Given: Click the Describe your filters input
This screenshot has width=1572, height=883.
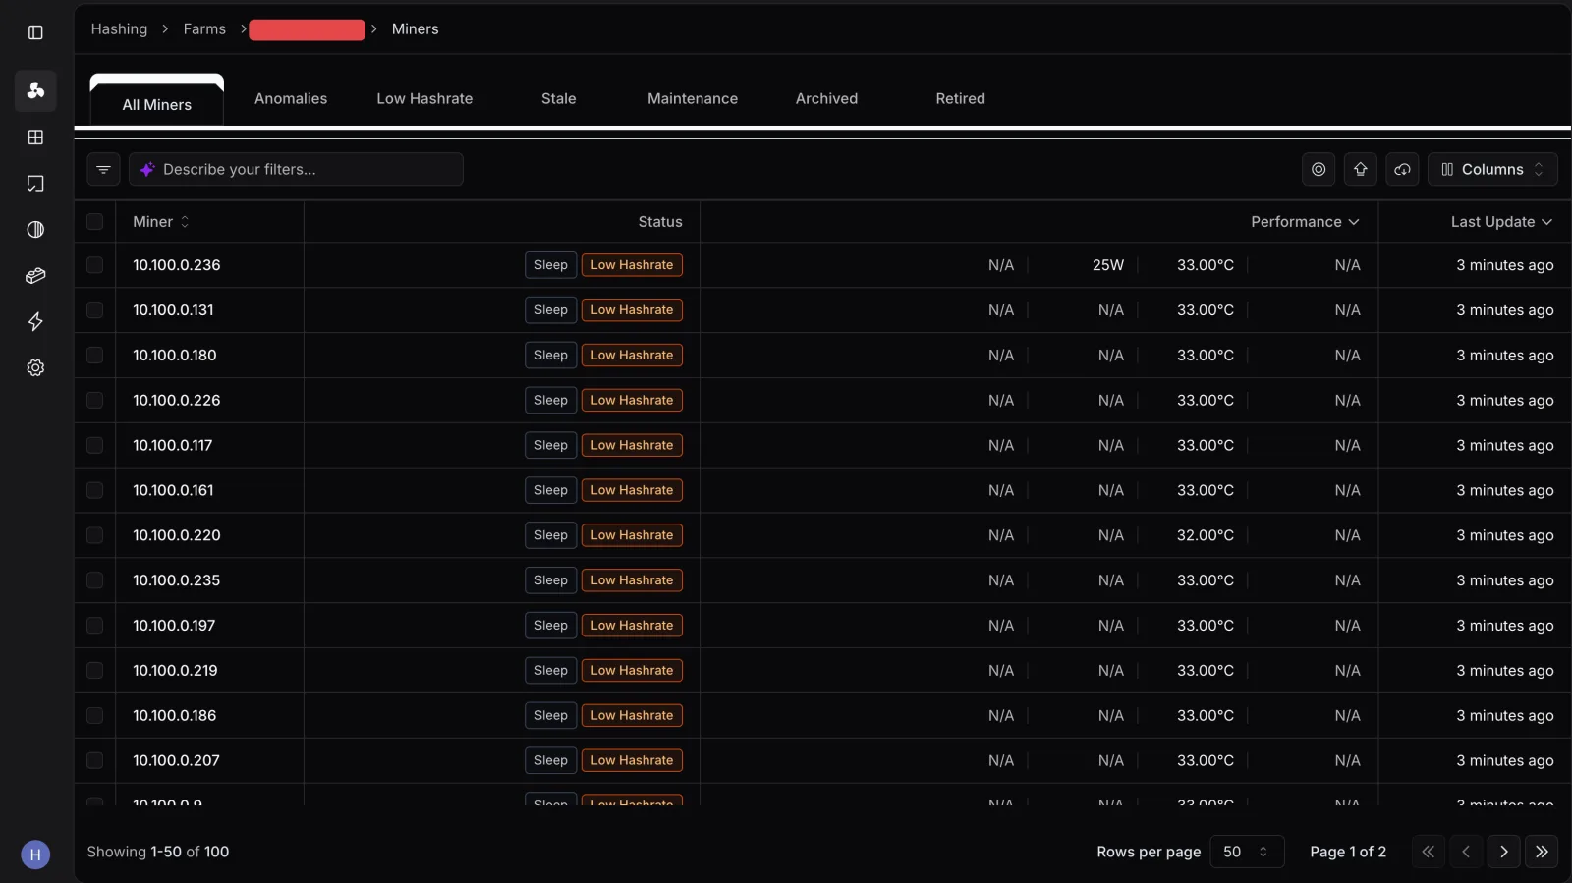Looking at the screenshot, I should tap(296, 169).
